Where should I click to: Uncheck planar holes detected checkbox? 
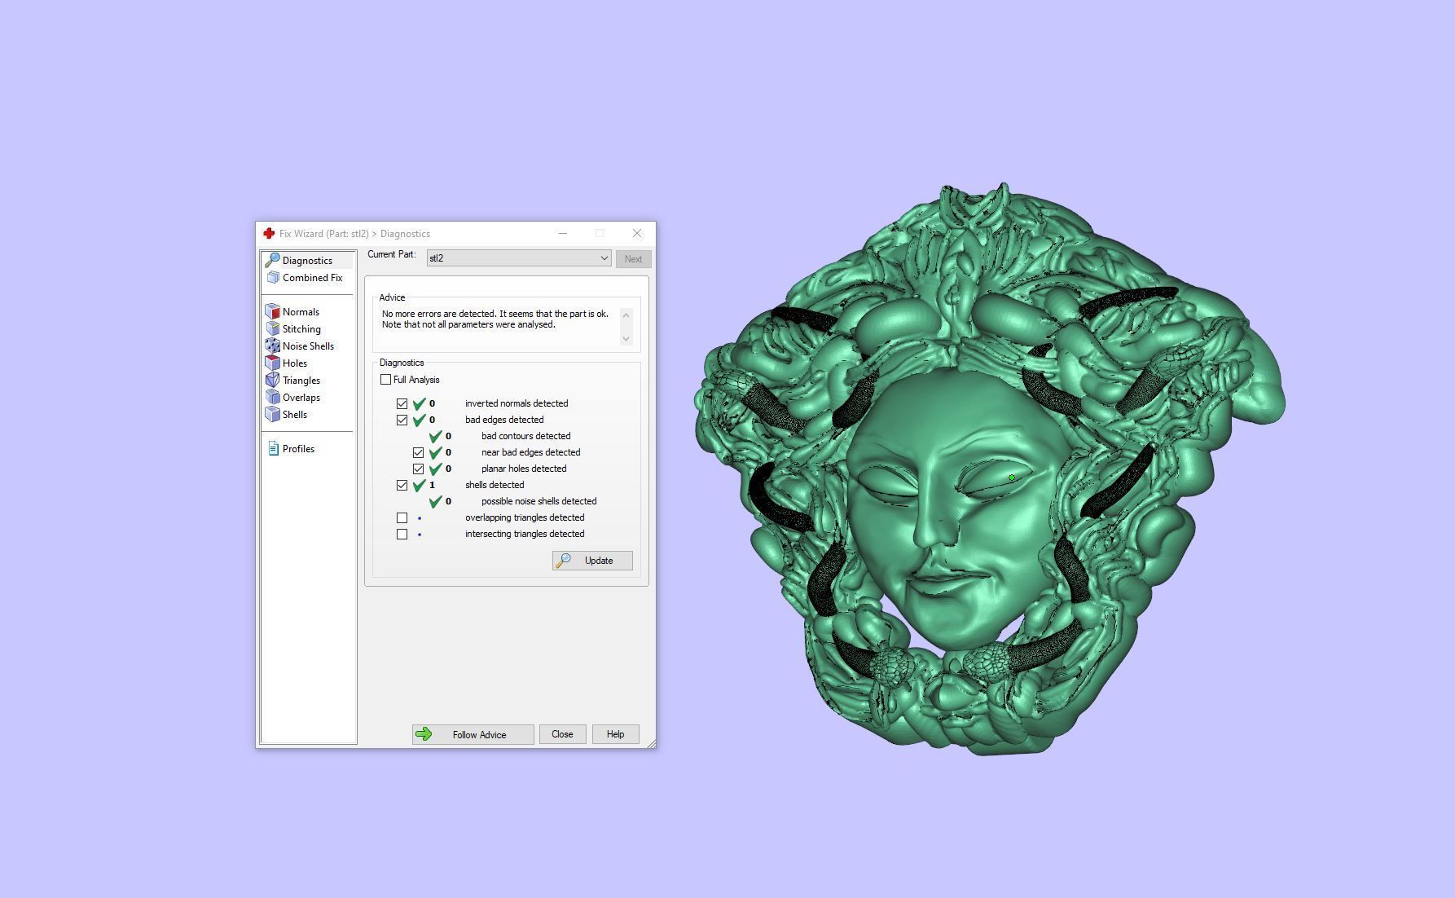point(418,469)
